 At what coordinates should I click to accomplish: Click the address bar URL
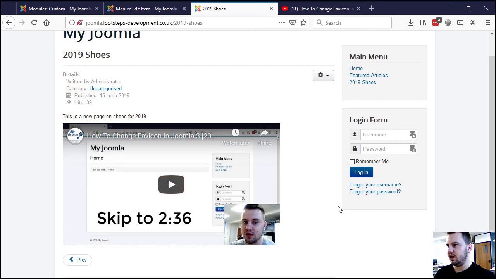pos(144,23)
